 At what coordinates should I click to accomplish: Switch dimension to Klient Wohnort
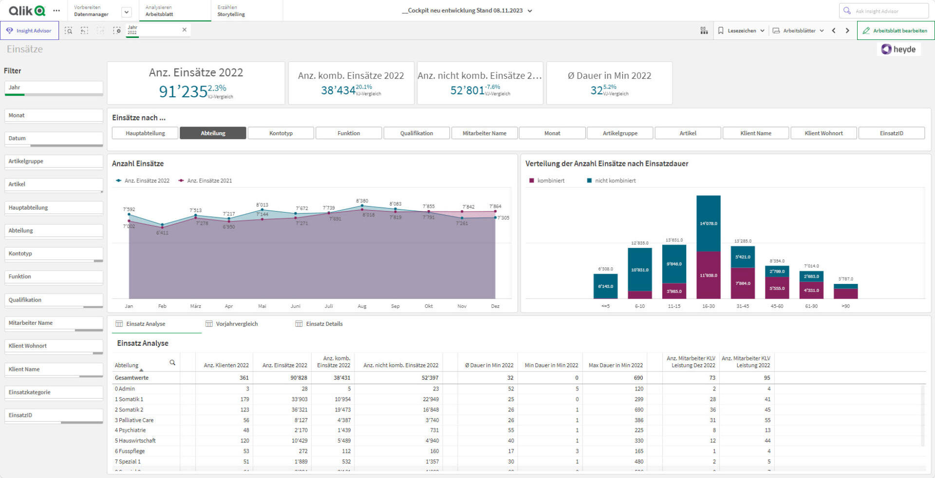[823, 133]
